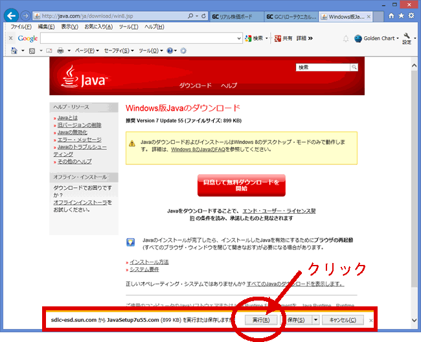Viewport: 421px width, 342px height.
Task: Close the download notification bar
Action: click(x=370, y=320)
